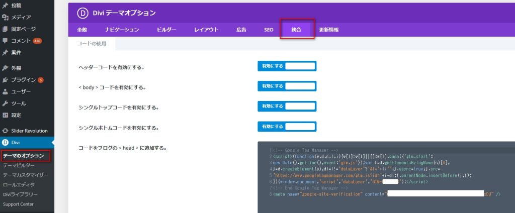Open the 全般 tab
This screenshot has height=213, width=515.
point(82,30)
